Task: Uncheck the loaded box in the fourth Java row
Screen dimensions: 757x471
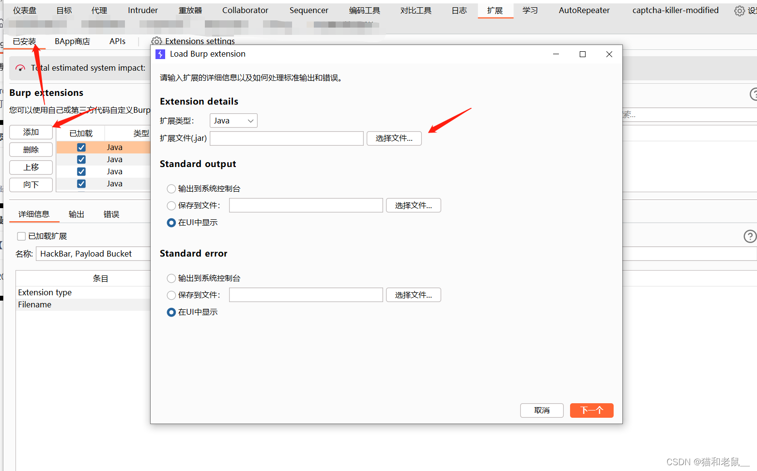Action: click(x=81, y=183)
